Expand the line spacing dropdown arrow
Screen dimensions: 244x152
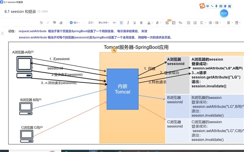pyautogui.click(x=220, y=23)
